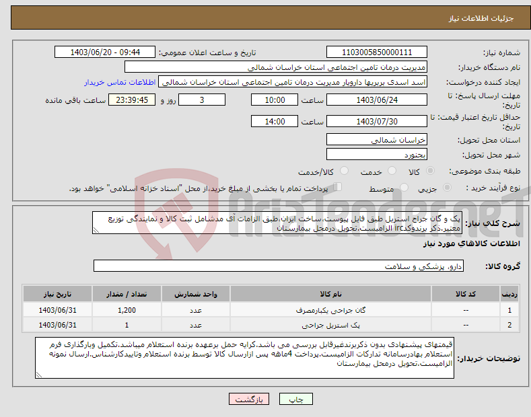
Task: Click the کد کالا column header
Action: [466, 294]
